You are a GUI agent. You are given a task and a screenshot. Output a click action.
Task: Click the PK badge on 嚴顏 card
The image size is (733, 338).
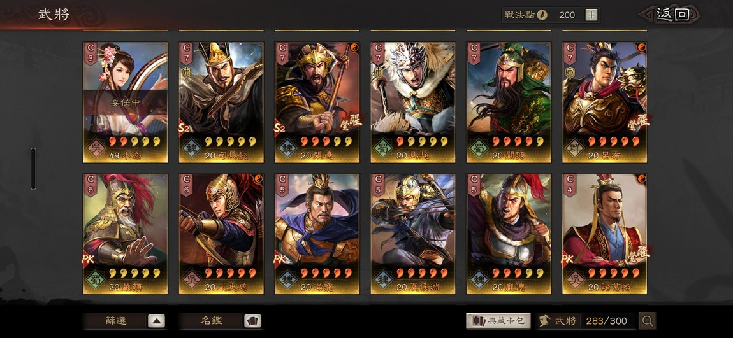pyautogui.click(x=89, y=258)
